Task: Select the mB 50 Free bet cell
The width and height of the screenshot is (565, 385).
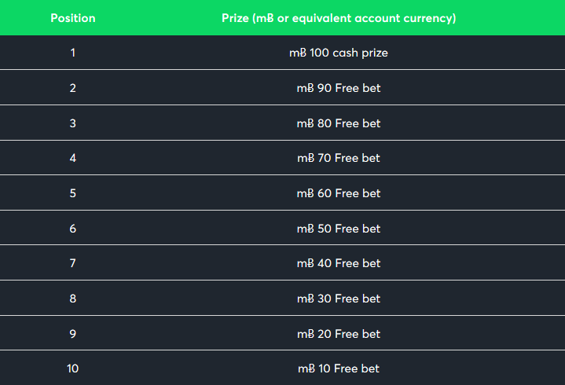Action: [x=339, y=229]
